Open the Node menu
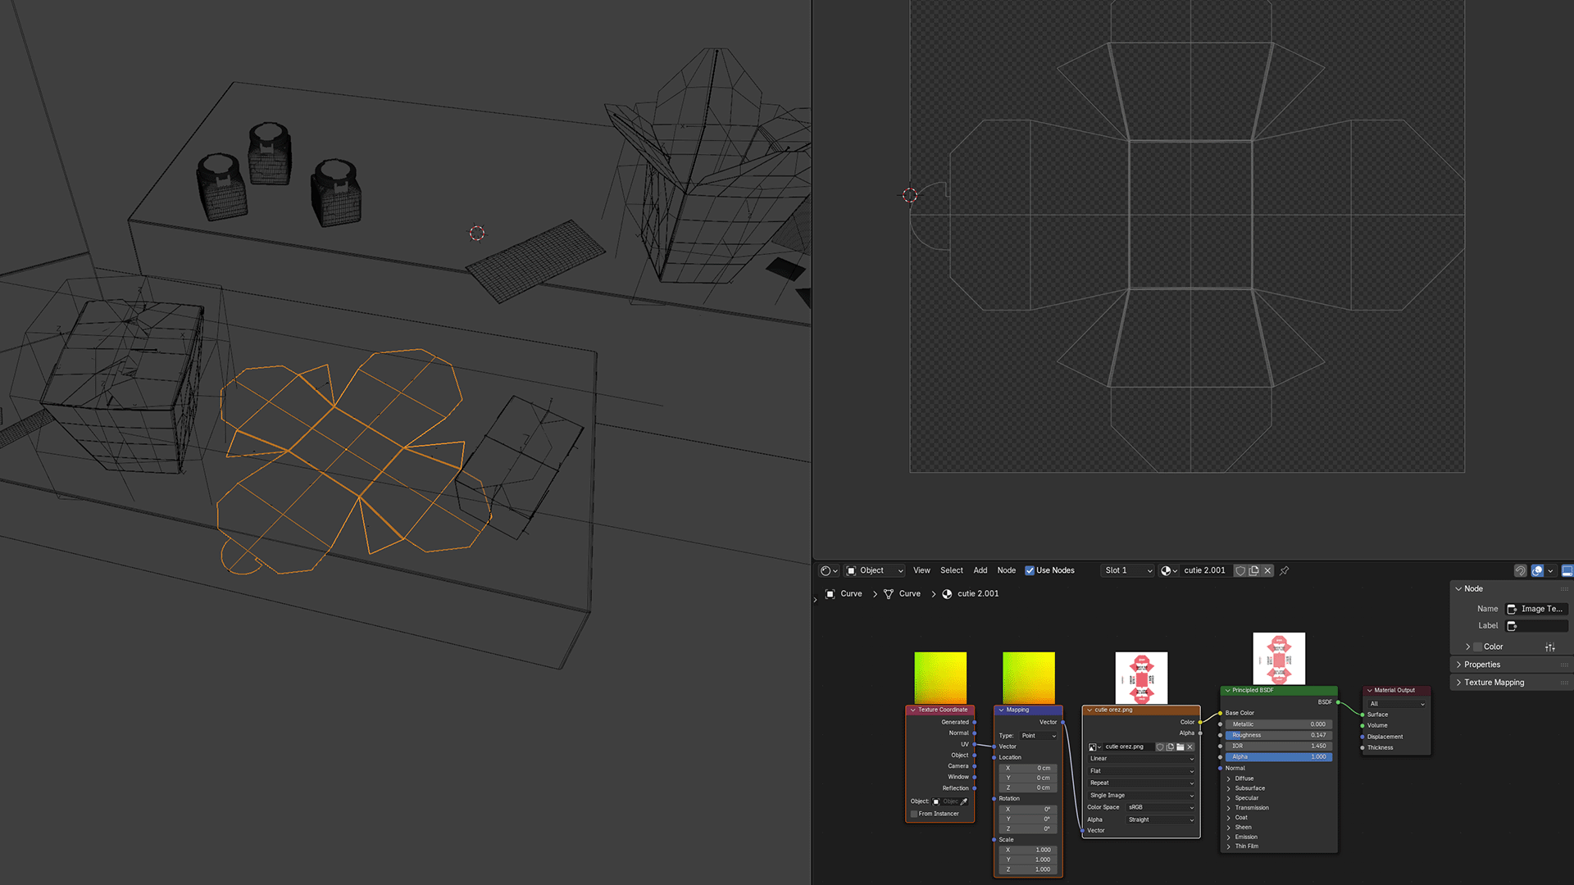The image size is (1574, 885). click(1006, 570)
